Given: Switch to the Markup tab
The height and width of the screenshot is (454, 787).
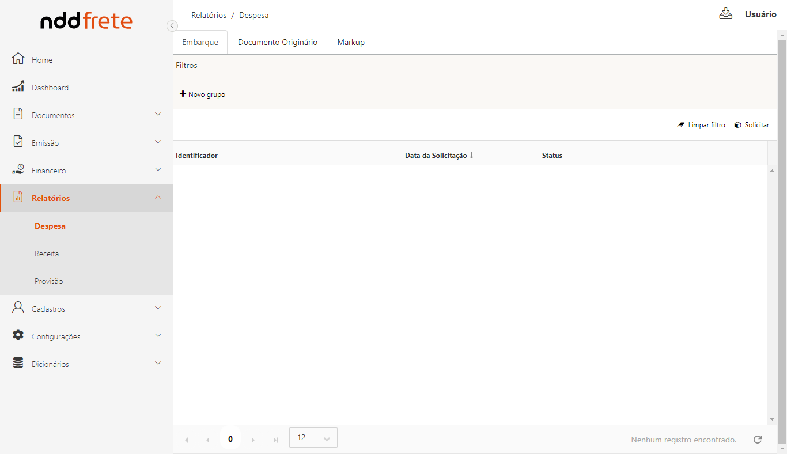Looking at the screenshot, I should click(351, 43).
